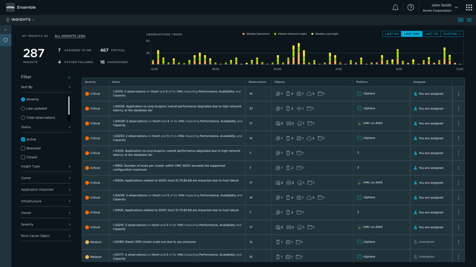Screen dimensions: 476x267
Task: Click the help question mark icon
Action: 410,7
